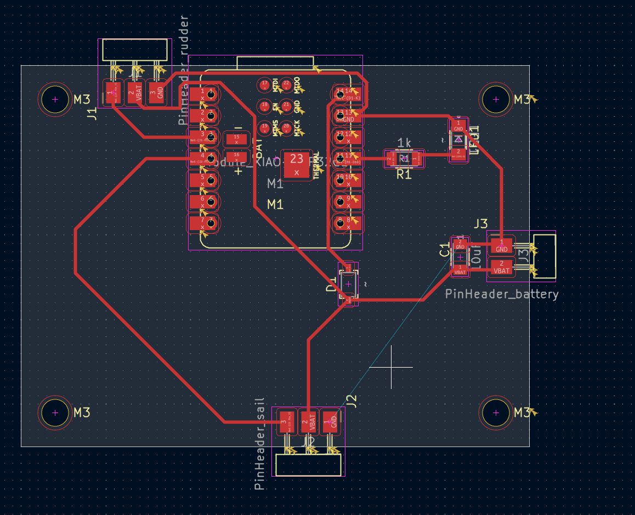
Task: Select the J2 connector body outline
Action: point(308,465)
